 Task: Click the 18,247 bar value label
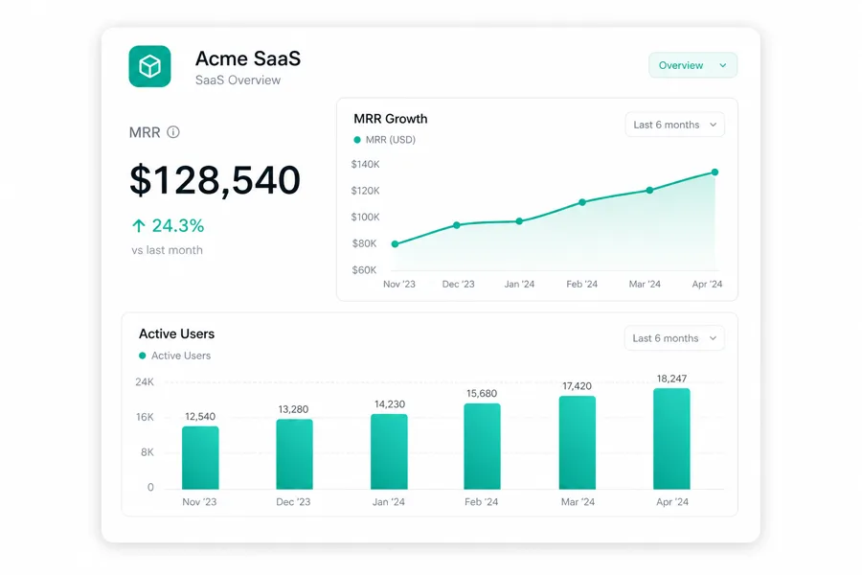pos(671,379)
